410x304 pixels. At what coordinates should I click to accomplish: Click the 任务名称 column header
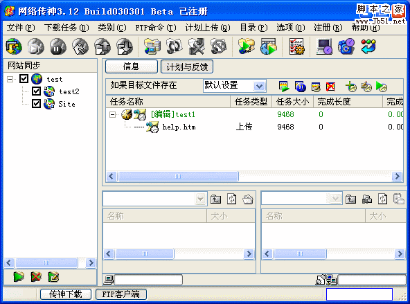[168, 102]
